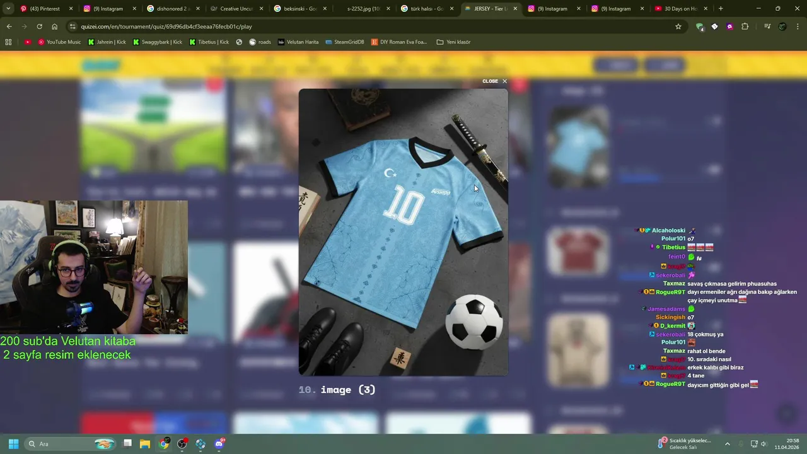Open the roads bookmark

(x=260, y=42)
